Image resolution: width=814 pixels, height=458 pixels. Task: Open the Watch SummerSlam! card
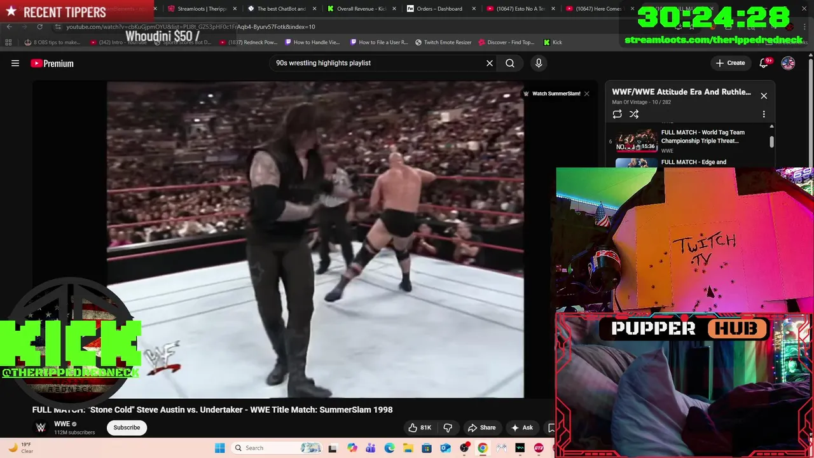(551, 94)
